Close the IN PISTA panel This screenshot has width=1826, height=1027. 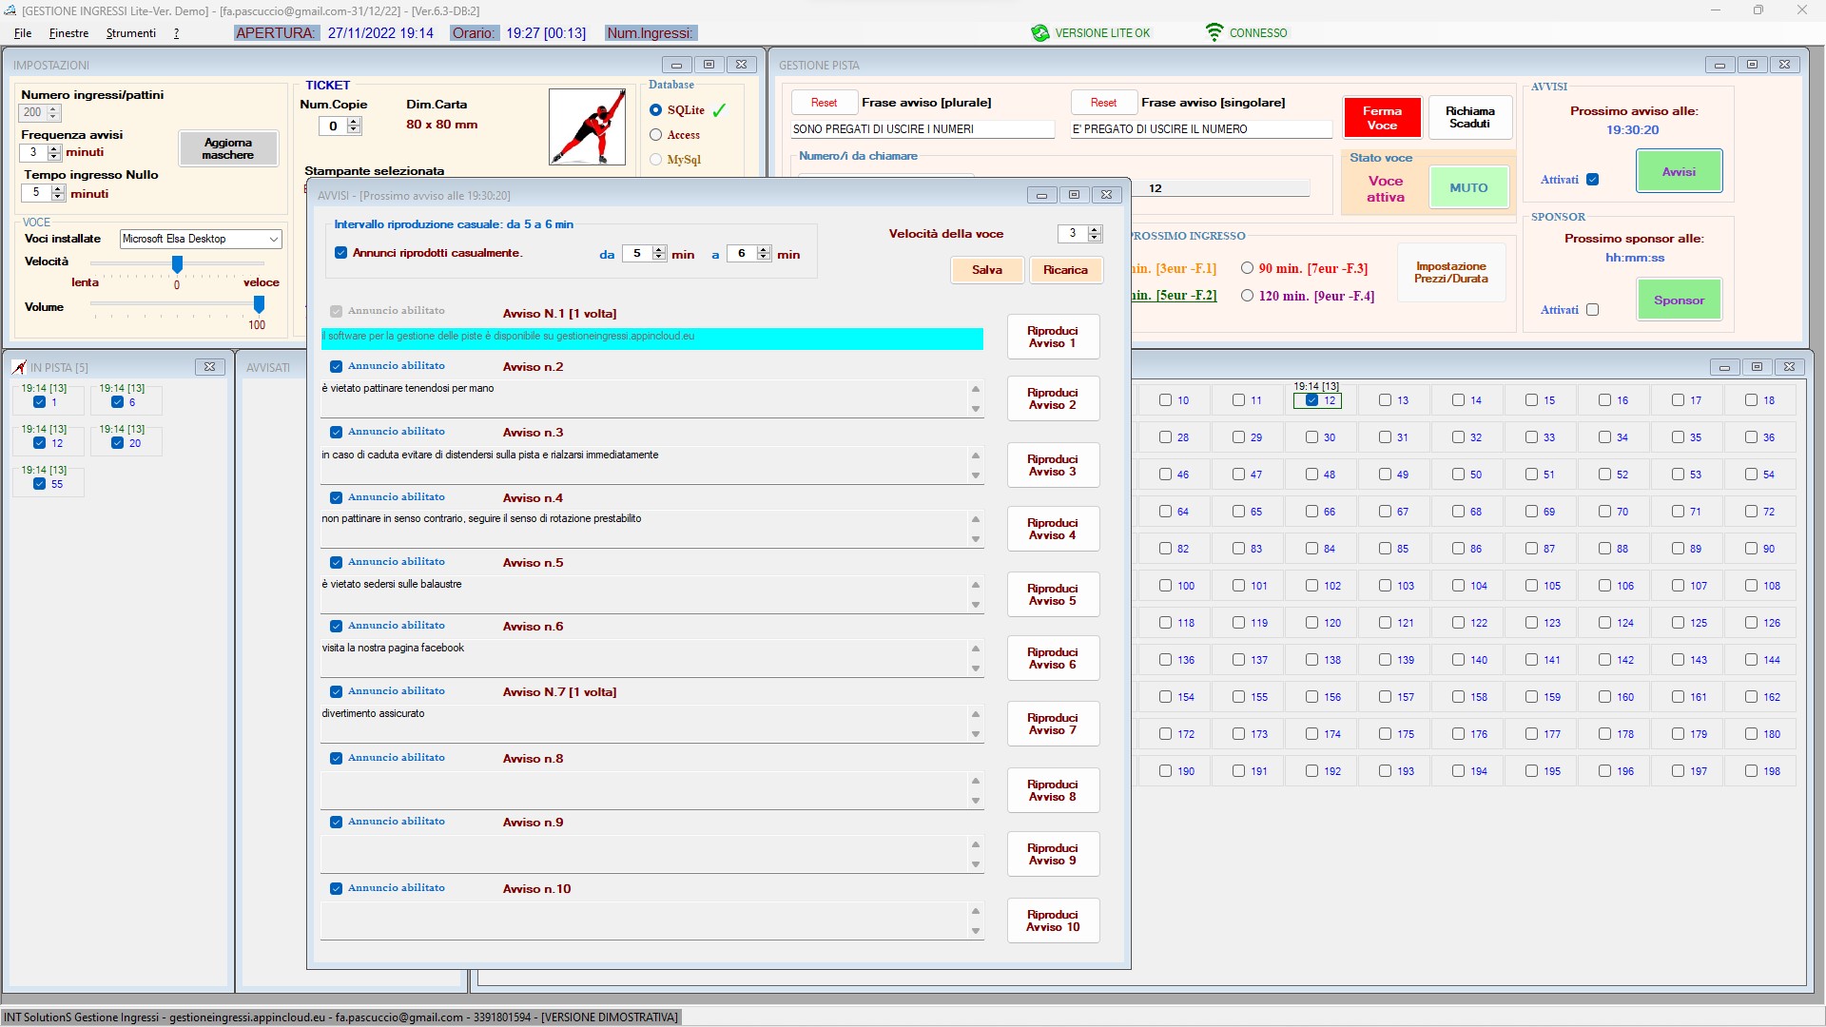(x=209, y=367)
